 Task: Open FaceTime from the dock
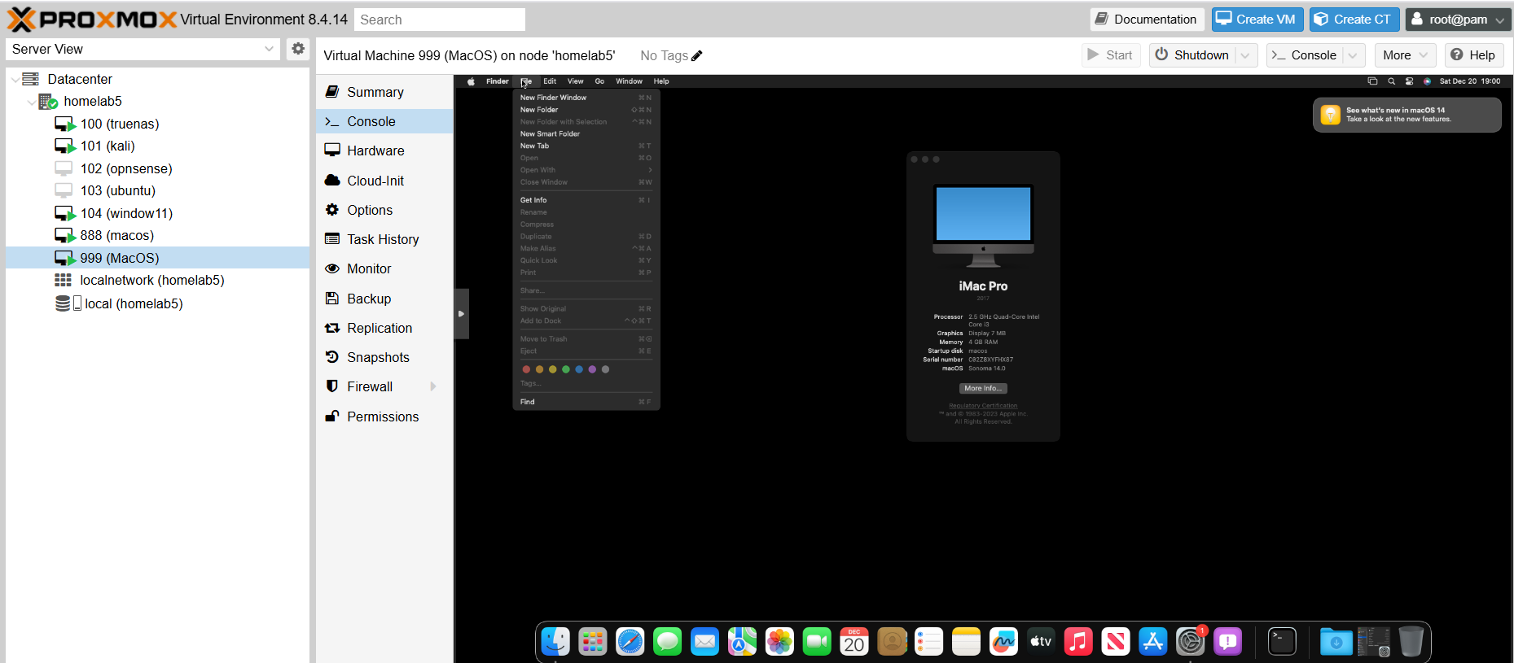[x=817, y=642]
